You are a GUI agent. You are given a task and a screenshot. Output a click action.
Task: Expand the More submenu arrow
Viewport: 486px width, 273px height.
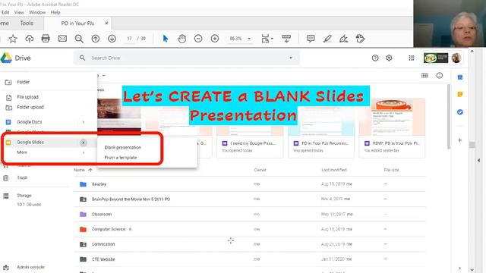(x=83, y=152)
